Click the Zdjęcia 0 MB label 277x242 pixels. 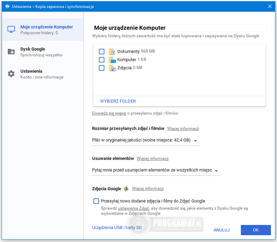point(130,68)
